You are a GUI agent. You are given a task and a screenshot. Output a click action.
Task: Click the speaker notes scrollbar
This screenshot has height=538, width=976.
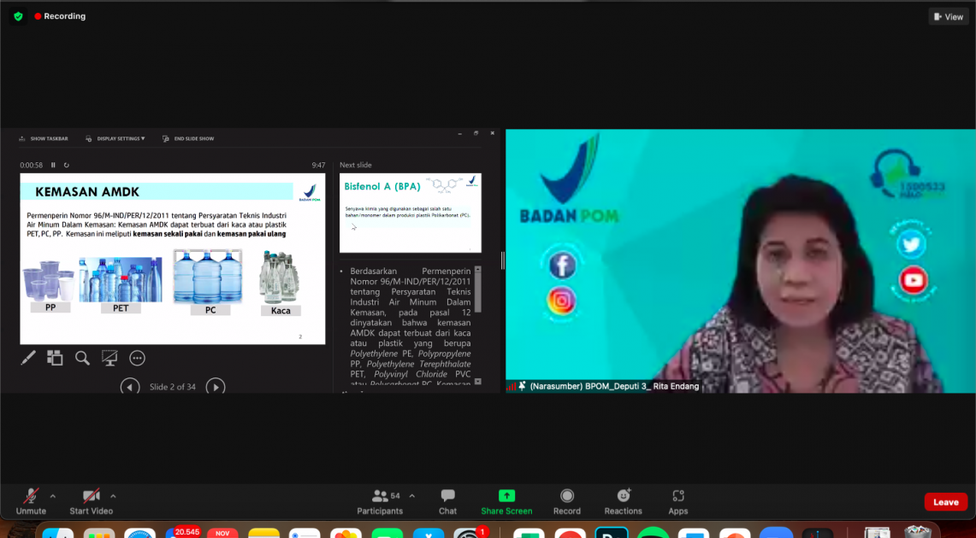[478, 292]
